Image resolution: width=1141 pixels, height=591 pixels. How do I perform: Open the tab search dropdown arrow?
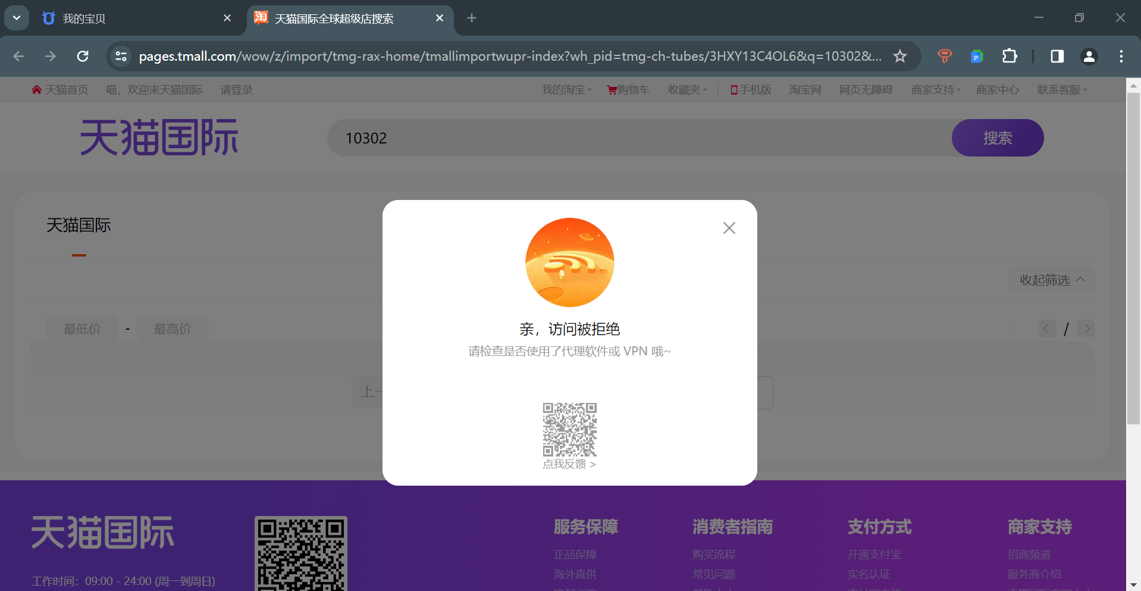17,18
